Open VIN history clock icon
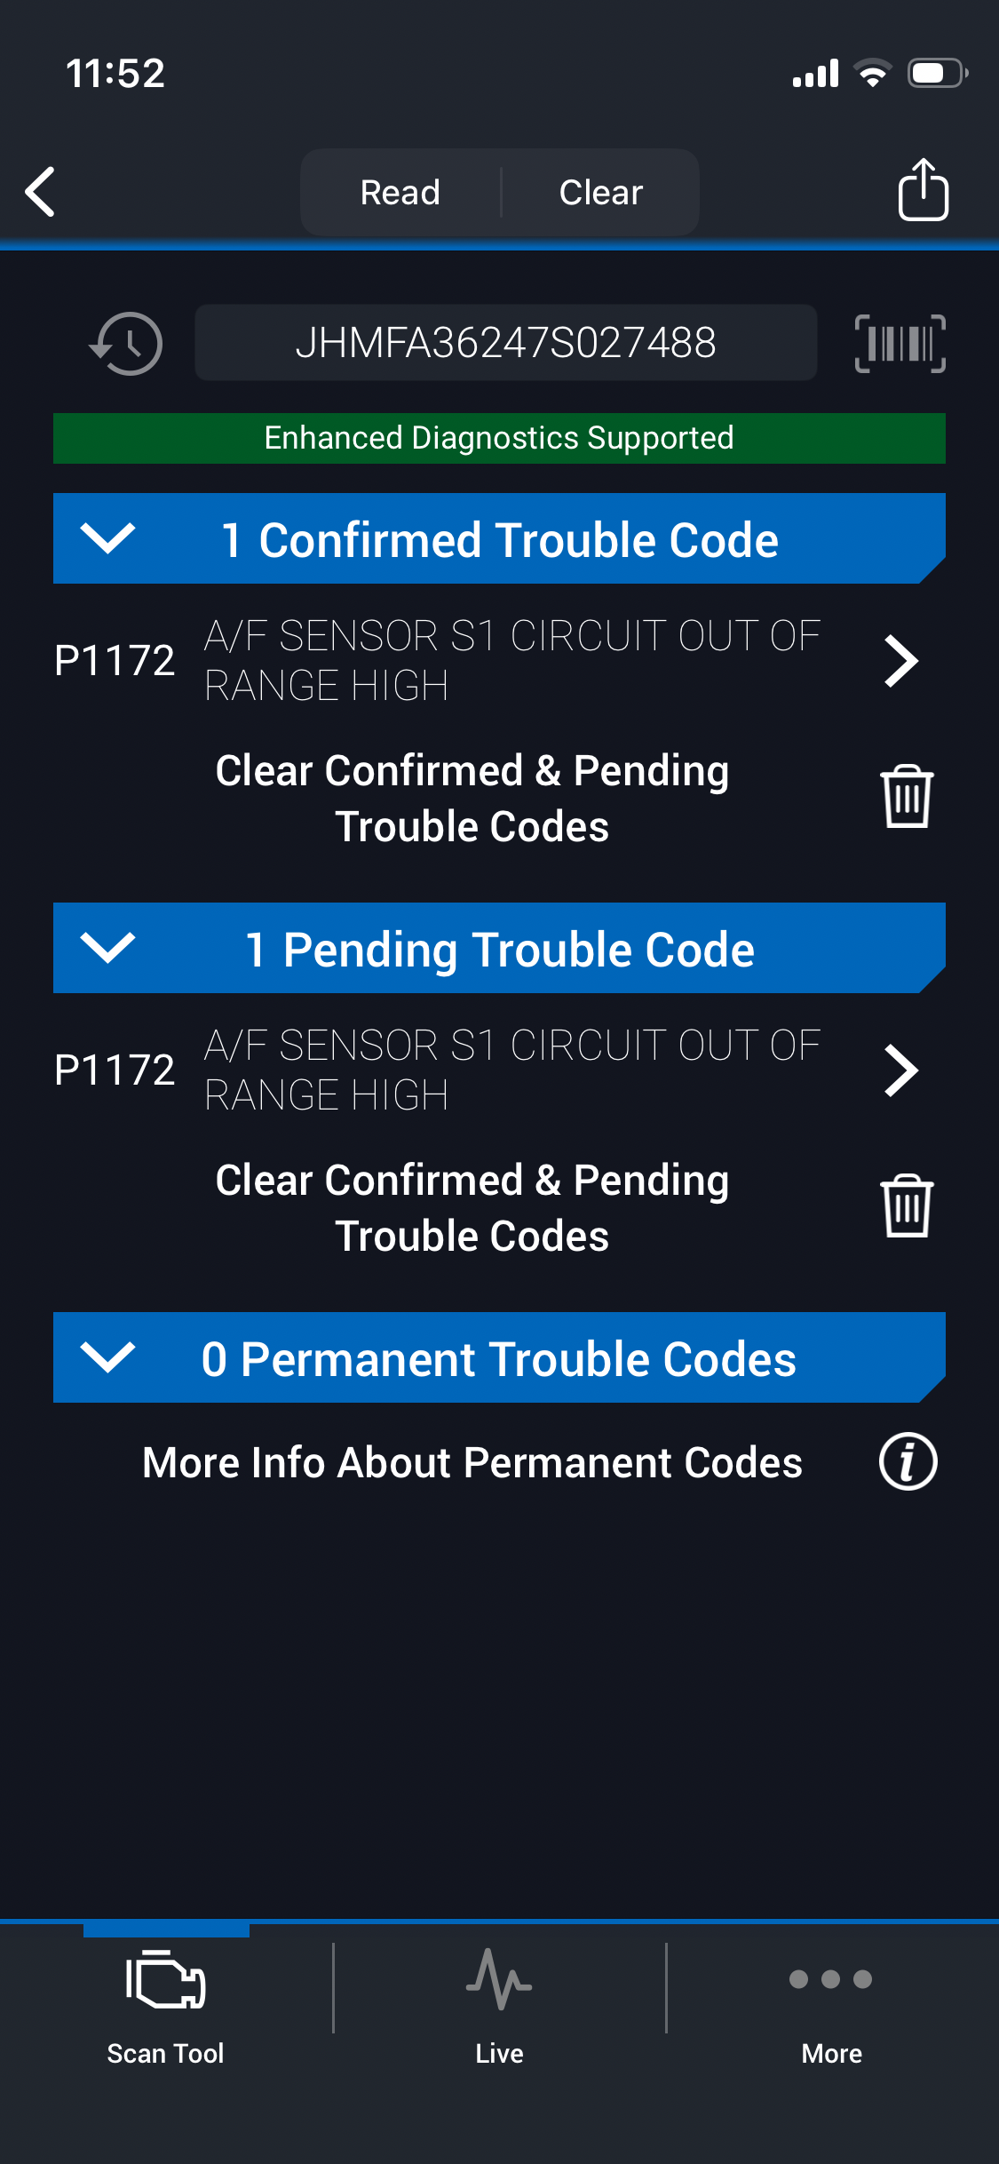This screenshot has width=999, height=2164. coord(126,343)
